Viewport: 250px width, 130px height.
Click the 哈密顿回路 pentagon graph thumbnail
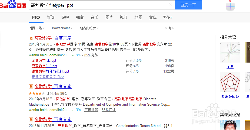pos(230,82)
